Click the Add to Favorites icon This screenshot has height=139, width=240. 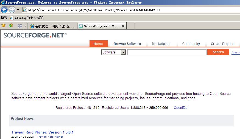tap(11, 25)
